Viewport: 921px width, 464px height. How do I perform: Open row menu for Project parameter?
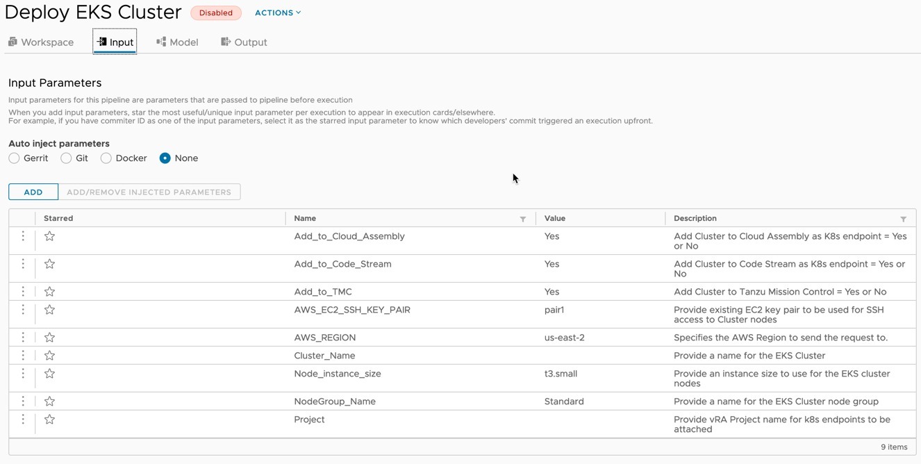23,420
